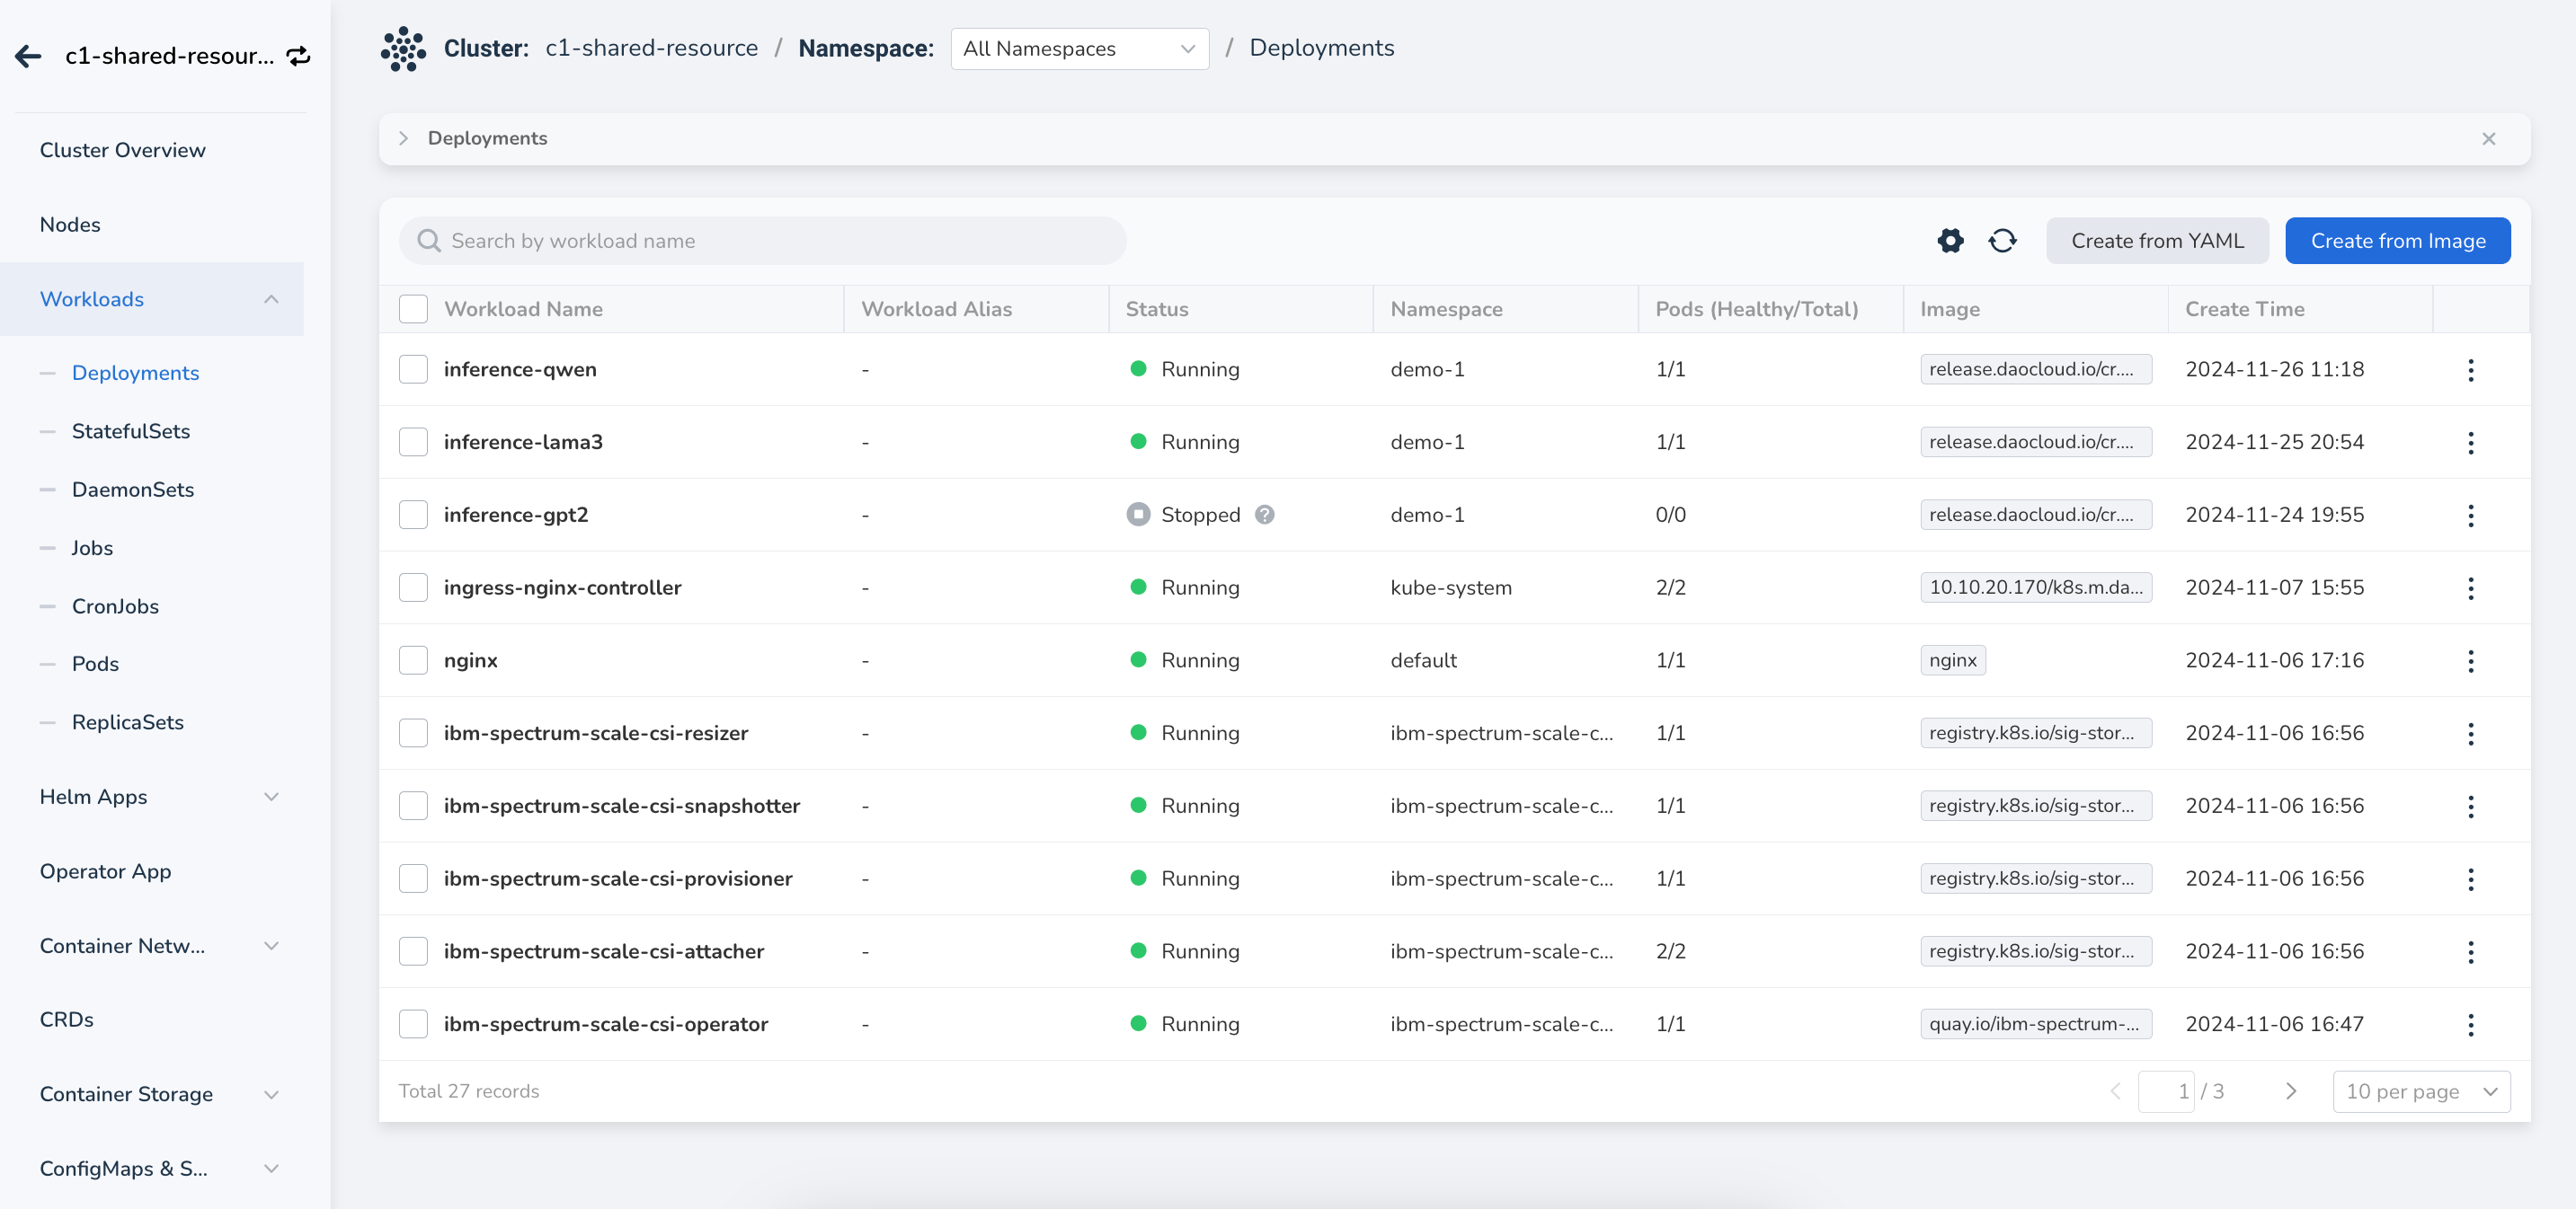Check the inference-lama3 row checkbox

tap(413, 442)
